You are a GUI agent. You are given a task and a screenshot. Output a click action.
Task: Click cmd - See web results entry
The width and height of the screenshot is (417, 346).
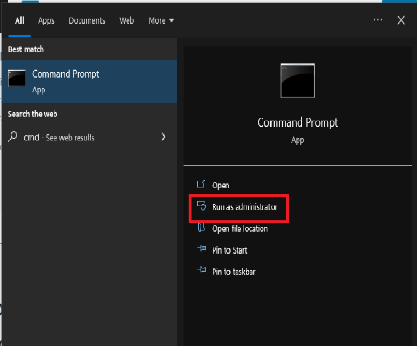point(59,138)
